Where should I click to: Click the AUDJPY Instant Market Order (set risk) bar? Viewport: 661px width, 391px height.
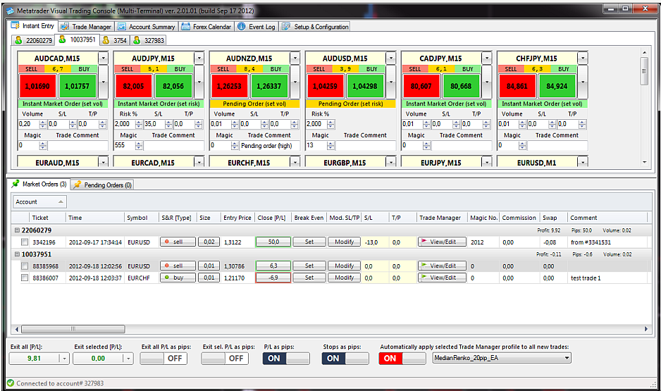[x=159, y=104]
